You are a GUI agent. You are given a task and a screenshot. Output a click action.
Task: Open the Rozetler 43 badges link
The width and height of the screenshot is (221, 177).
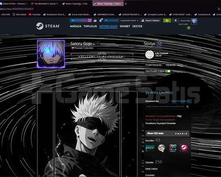tap(153, 140)
